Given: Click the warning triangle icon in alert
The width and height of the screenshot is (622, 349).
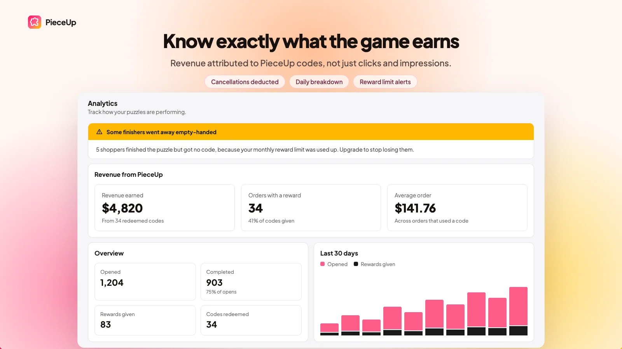Looking at the screenshot, I should tap(100, 132).
